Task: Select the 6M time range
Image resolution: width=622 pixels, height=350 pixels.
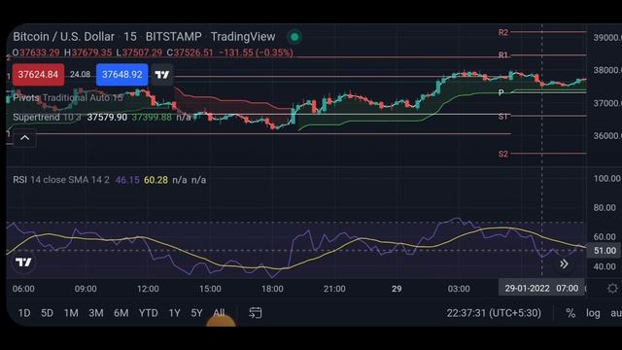Action: (x=121, y=313)
